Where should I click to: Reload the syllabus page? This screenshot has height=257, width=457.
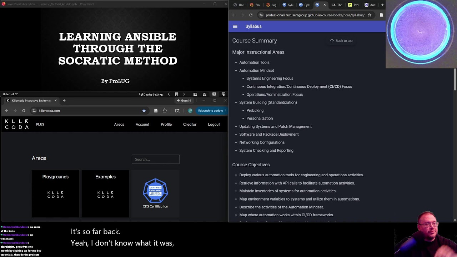(x=251, y=15)
